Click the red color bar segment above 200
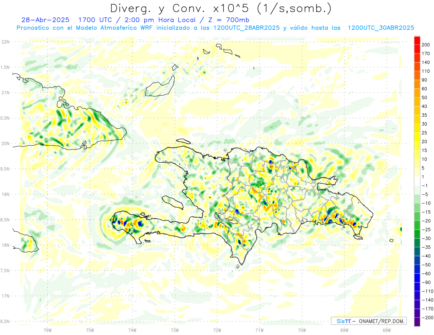The width and height of the screenshot is (434, 335). coord(417,40)
